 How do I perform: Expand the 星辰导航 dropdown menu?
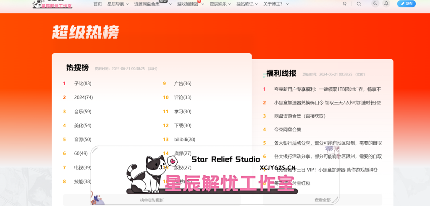[x=118, y=4]
